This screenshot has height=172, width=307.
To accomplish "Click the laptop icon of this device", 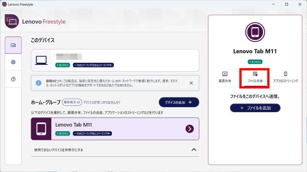I will pyautogui.click(x=41, y=60).
